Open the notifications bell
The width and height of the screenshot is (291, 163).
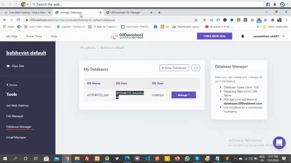tap(242, 36)
